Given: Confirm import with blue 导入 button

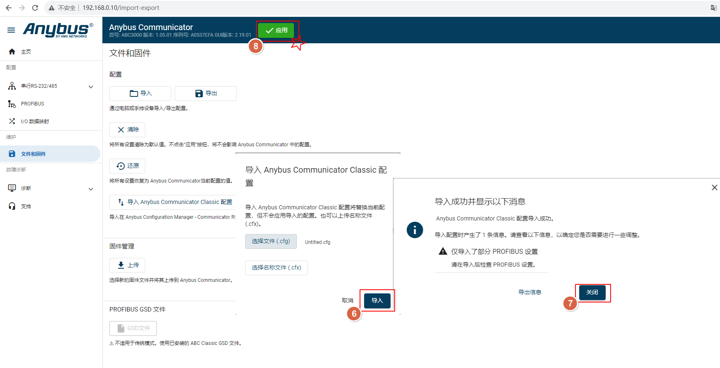Looking at the screenshot, I should tap(377, 301).
